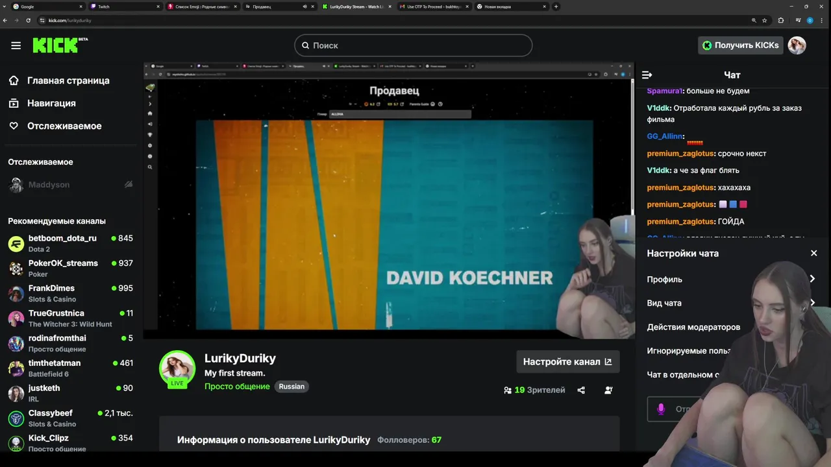
Task: Click the search field Поиск
Action: tap(413, 45)
